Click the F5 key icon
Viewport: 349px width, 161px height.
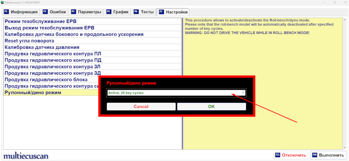(109, 12)
